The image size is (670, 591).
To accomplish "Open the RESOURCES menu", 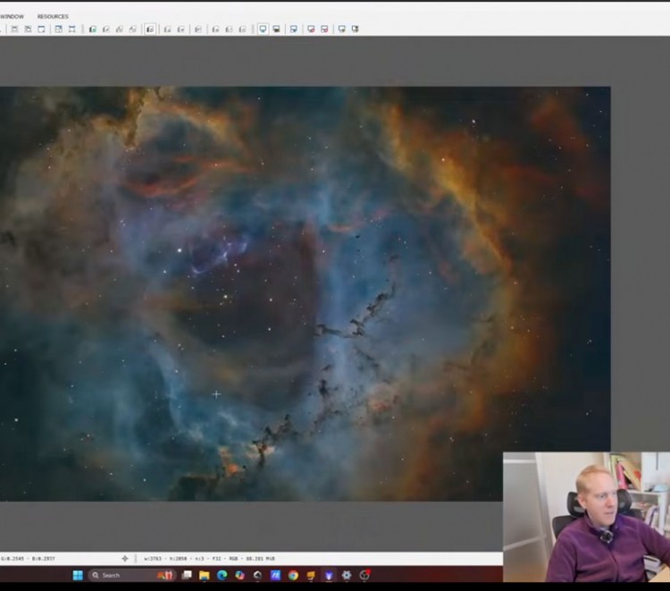I will (x=53, y=16).
